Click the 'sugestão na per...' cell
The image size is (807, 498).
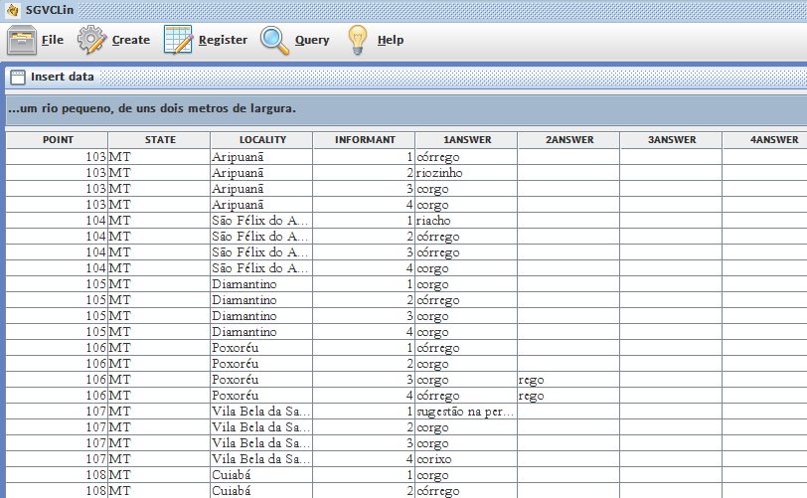pos(466,412)
